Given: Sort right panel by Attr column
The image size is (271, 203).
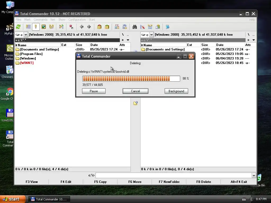Looking at the screenshot, I should click(250, 45).
